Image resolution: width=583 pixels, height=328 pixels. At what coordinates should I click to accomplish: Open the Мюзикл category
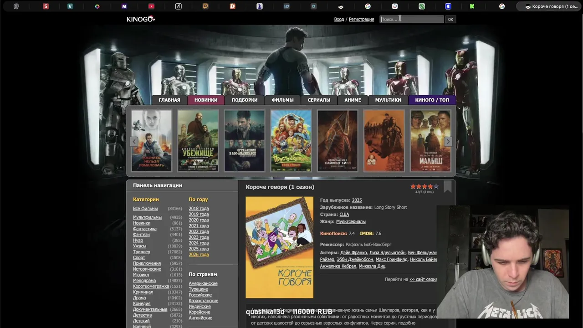pos(141,275)
